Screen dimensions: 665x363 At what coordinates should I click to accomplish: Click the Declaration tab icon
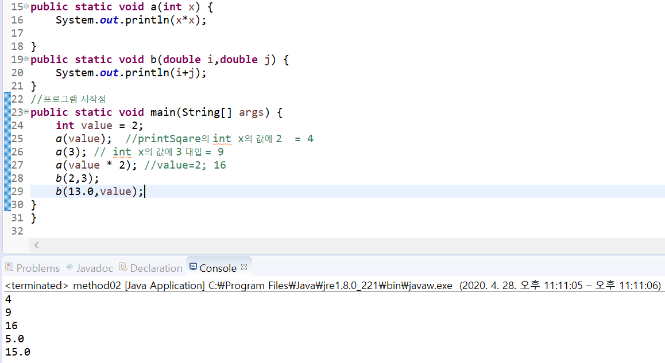click(123, 267)
